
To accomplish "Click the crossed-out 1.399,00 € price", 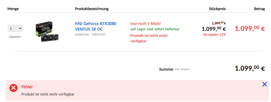I will 219,23.
